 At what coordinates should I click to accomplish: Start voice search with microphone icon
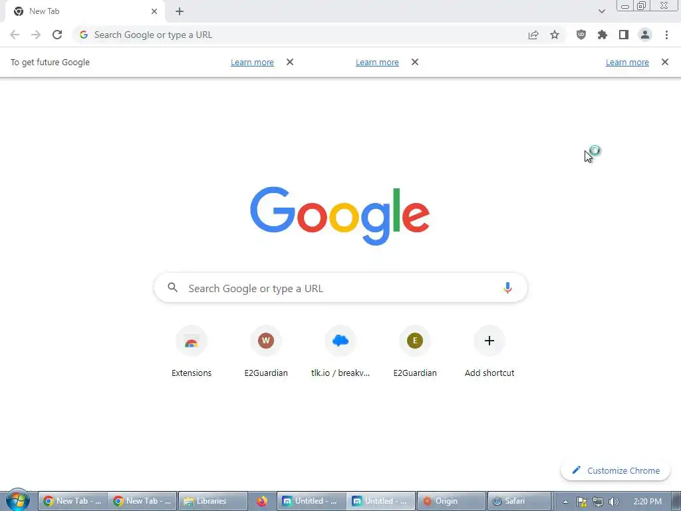(507, 287)
